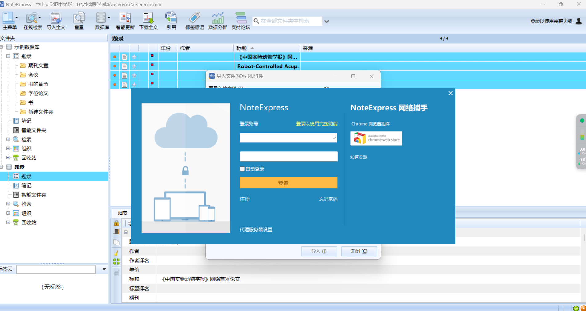Screen dimensions: 586x311
Task: Click the copy pages icon in detail sidebar
Action: point(116,242)
